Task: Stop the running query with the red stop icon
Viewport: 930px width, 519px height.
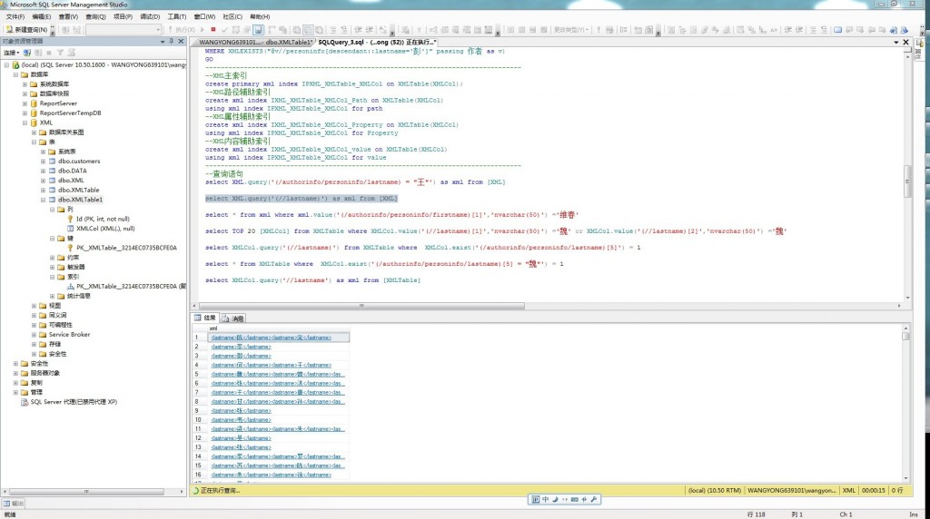Action: 213,30
